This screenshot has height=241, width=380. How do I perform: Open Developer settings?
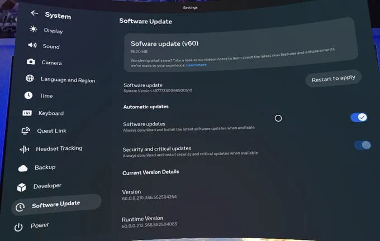(x=47, y=186)
